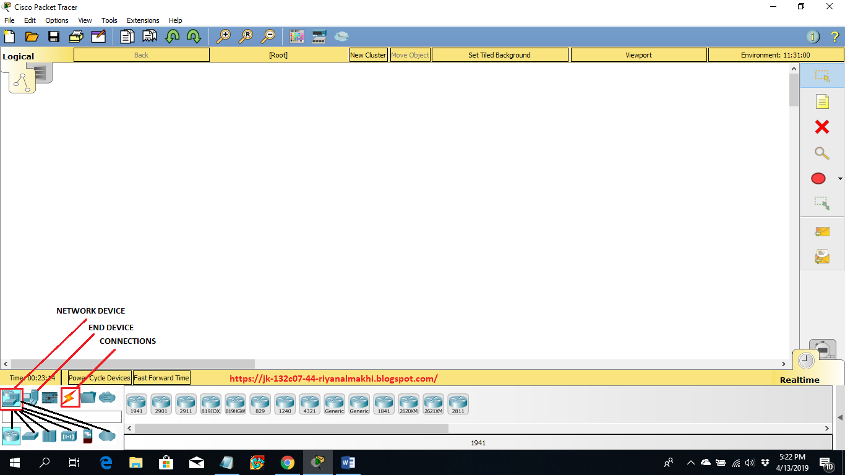Pick the 1941 router model
The image size is (845, 475).
tap(136, 404)
